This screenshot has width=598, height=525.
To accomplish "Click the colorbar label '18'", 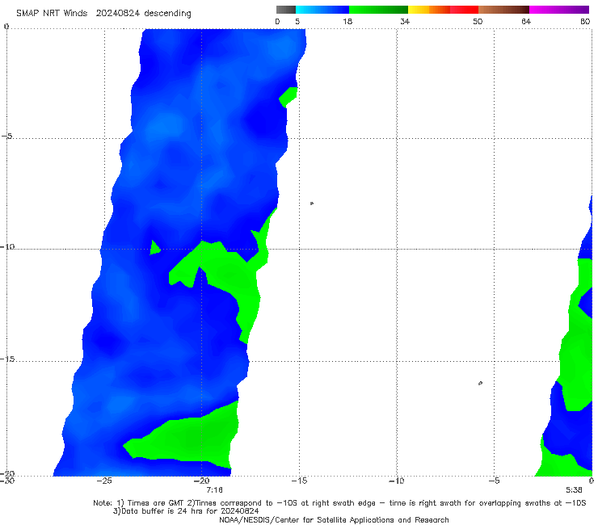I will [x=347, y=21].
